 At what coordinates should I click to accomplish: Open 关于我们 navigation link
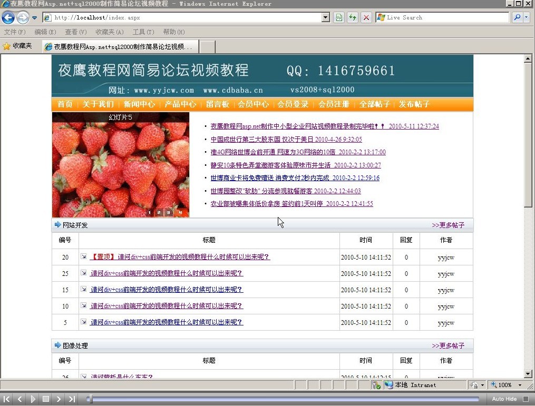[98, 104]
